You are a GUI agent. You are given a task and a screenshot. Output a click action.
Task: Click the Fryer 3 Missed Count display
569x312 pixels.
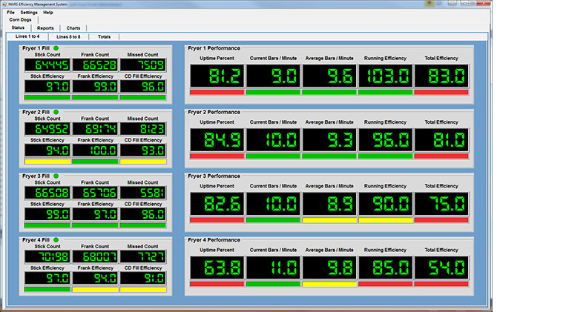pos(142,193)
